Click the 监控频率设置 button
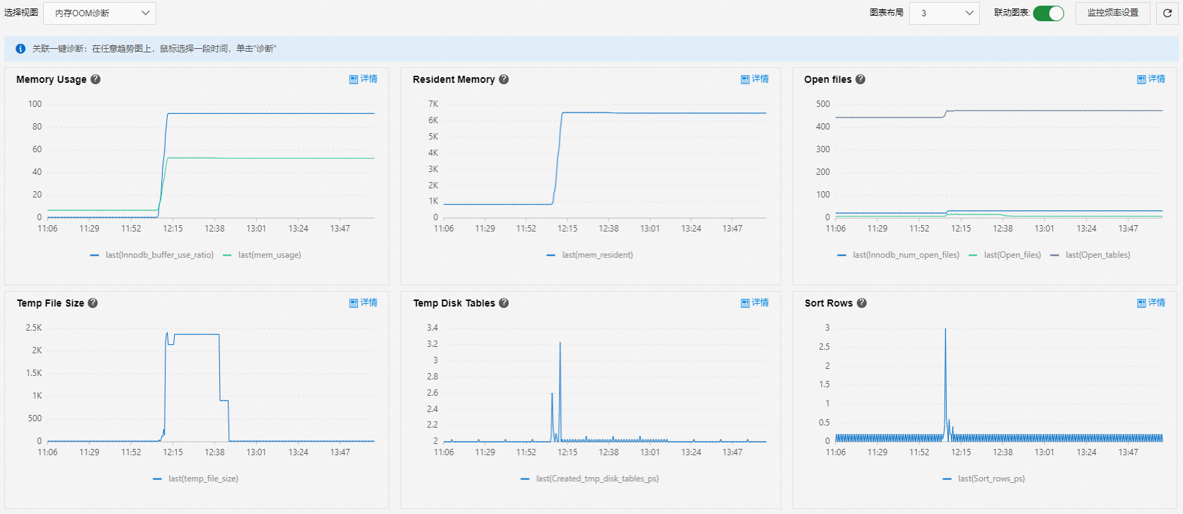Screen dimensions: 1183x514 tap(1113, 13)
